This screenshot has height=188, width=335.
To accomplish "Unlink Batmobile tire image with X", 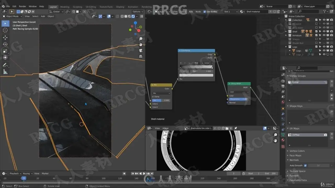I will click(x=231, y=128).
